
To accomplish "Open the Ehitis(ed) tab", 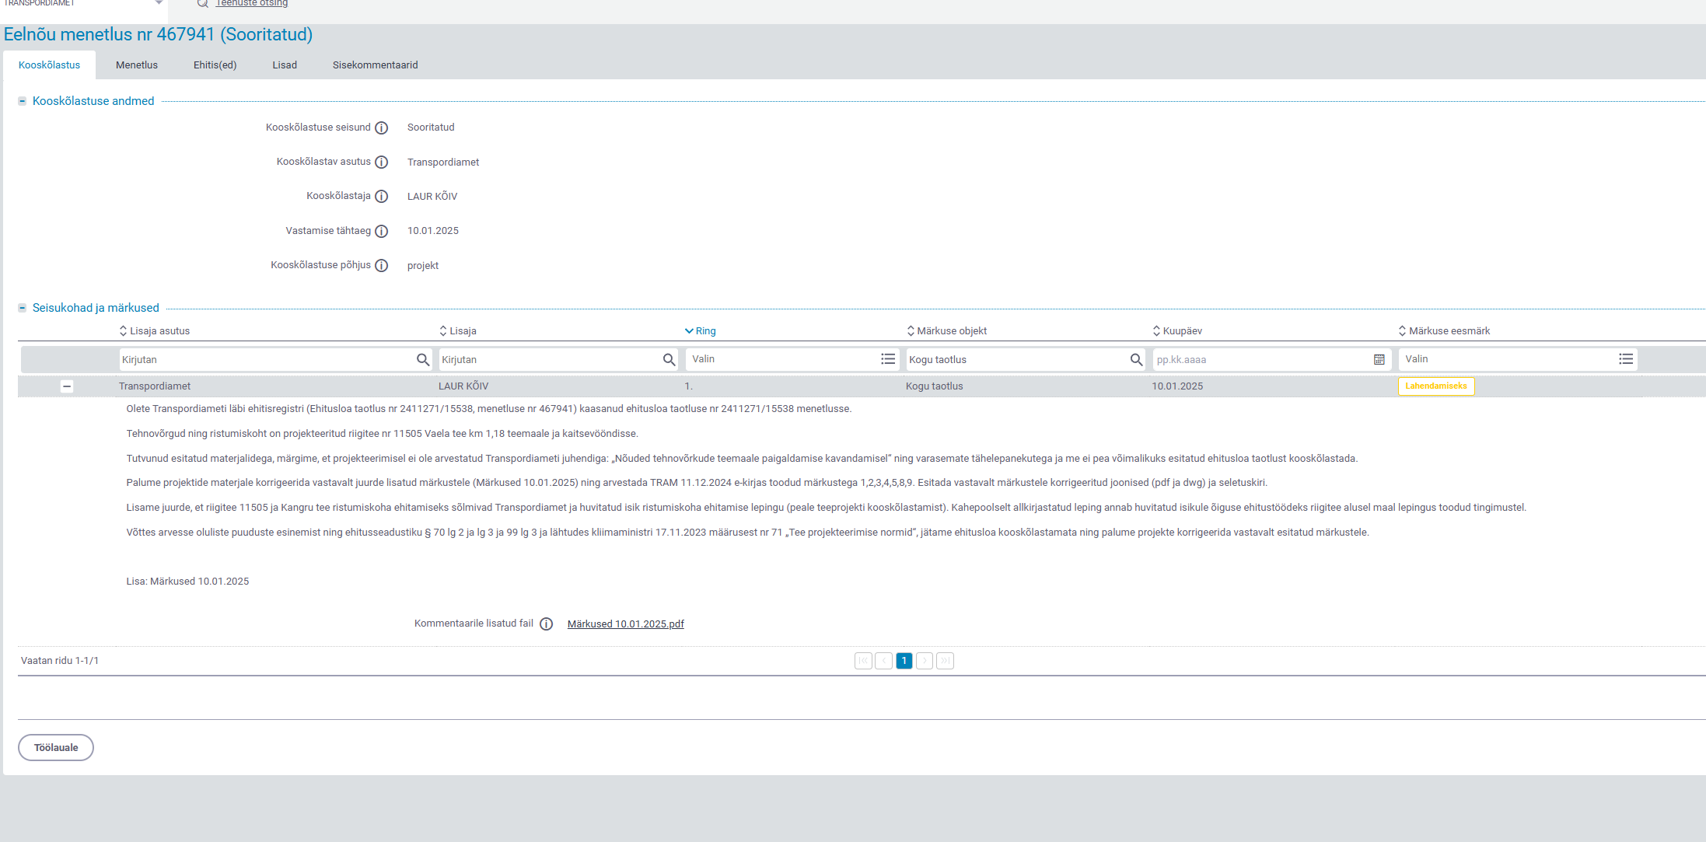I will (x=215, y=65).
